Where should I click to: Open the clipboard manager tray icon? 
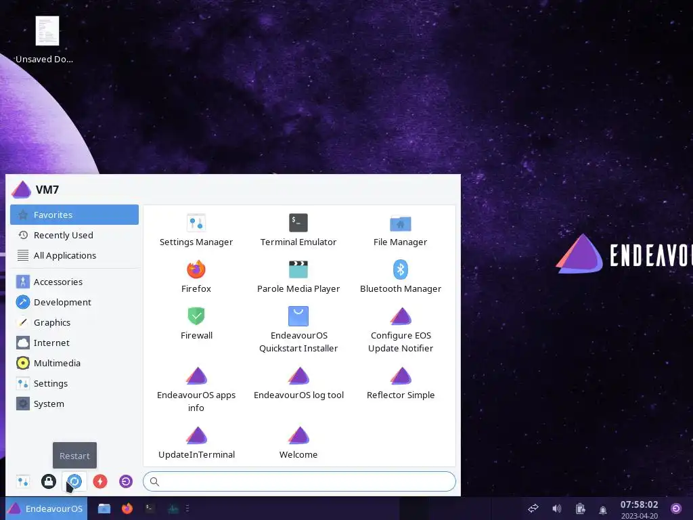[x=580, y=508]
